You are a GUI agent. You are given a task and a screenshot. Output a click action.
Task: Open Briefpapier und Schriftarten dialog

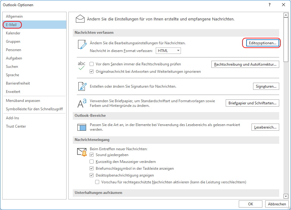252,103
